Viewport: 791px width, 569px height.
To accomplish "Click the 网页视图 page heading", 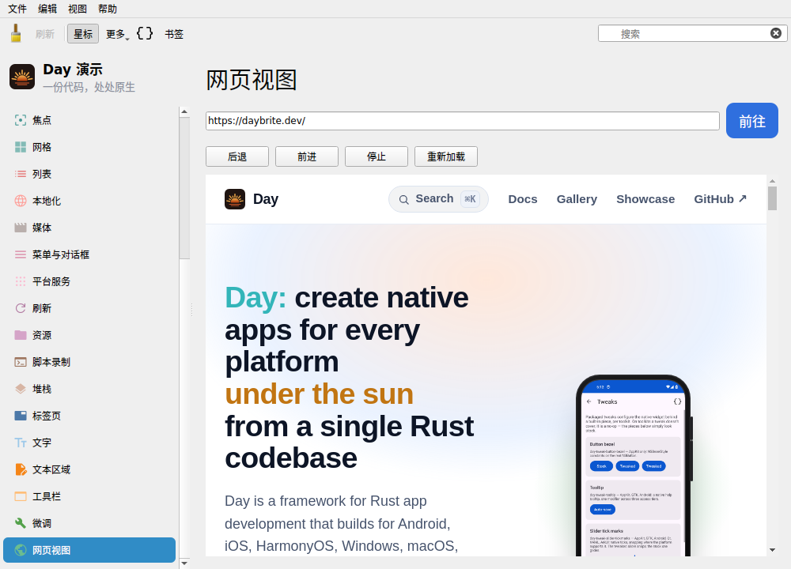I will click(x=252, y=80).
